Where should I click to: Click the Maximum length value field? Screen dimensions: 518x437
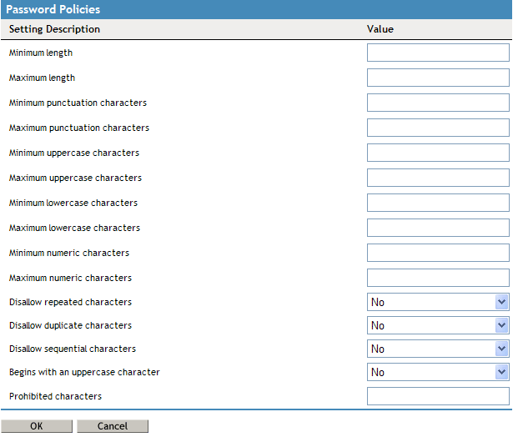tap(438, 78)
